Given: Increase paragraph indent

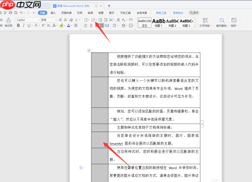Looking at the screenshot, I should click(106, 20).
